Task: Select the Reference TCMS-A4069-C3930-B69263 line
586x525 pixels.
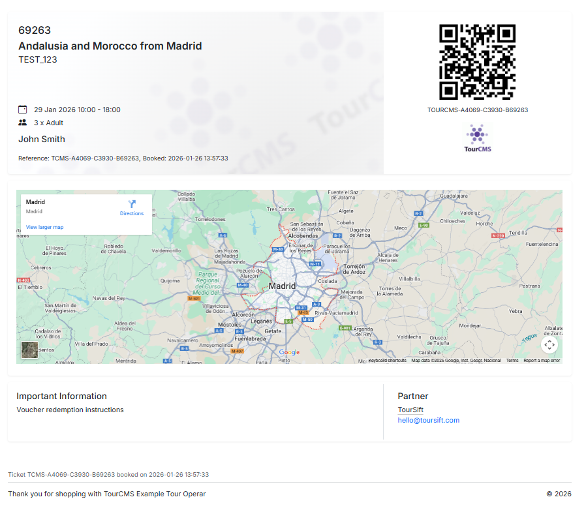Action: click(x=123, y=158)
